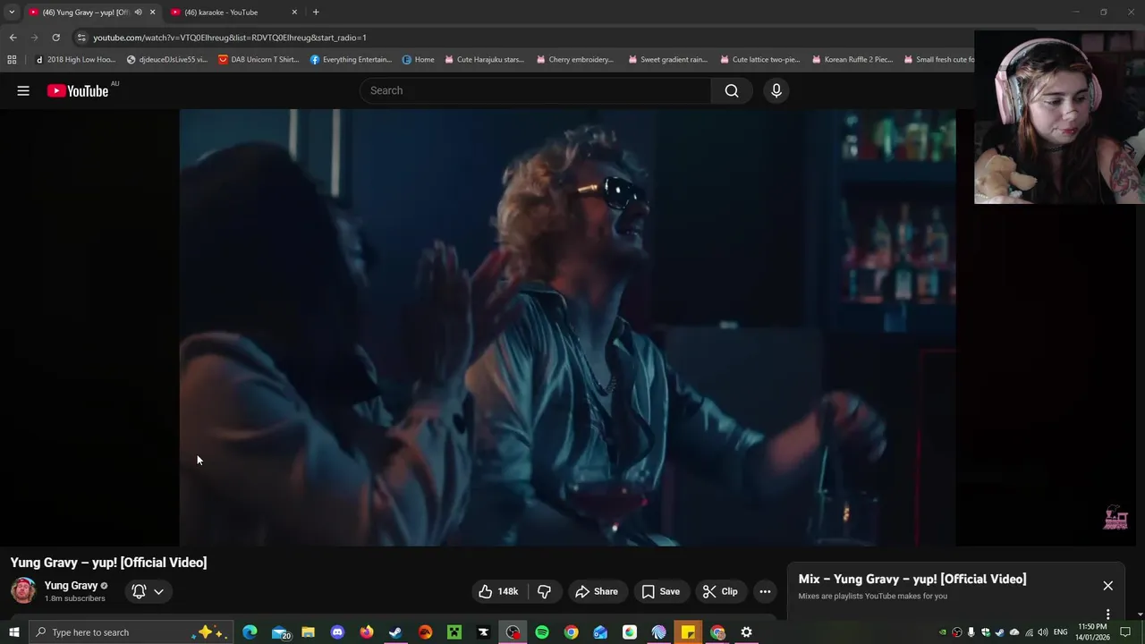
Task: Expand the tab search dropdown arrow
Action: point(12,12)
